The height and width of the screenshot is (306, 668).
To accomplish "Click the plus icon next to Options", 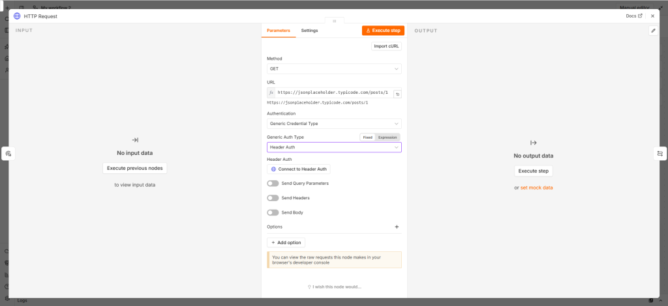I will pyautogui.click(x=397, y=227).
